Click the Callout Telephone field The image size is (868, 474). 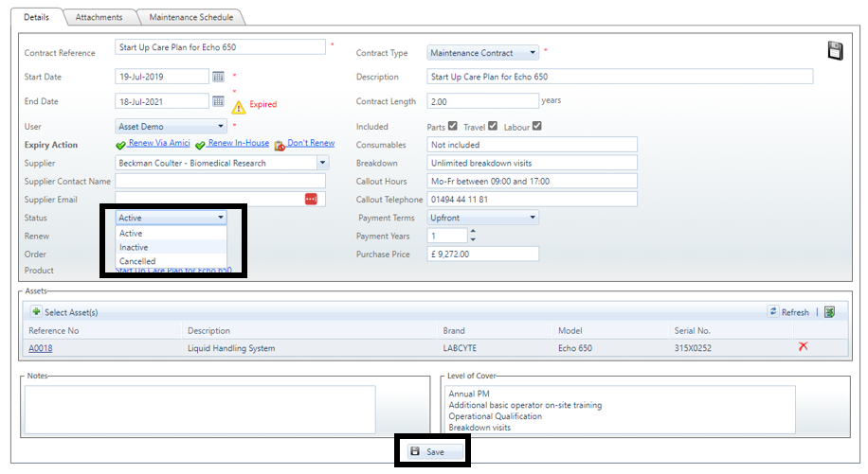click(532, 199)
